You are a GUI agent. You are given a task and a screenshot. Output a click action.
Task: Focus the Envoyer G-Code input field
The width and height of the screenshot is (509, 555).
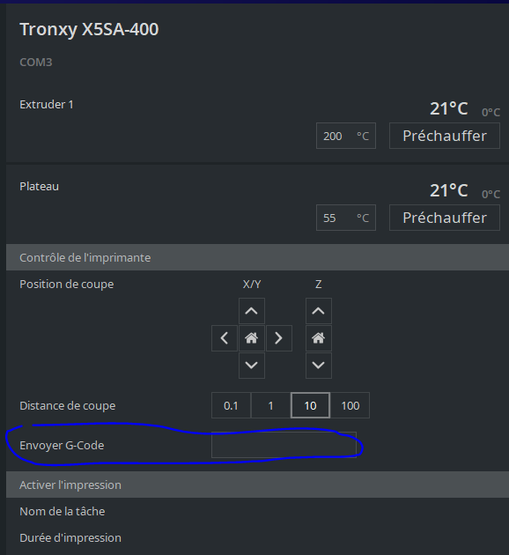[284, 445]
